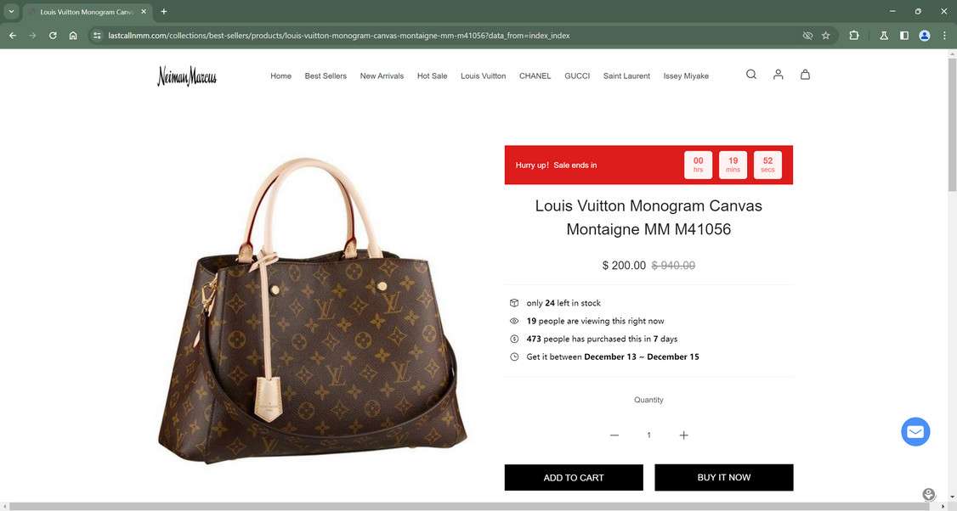957x511 pixels.
Task: Open the Best Sellers menu item
Action: pos(326,76)
